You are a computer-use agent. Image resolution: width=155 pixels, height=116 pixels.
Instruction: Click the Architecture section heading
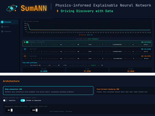11,81
